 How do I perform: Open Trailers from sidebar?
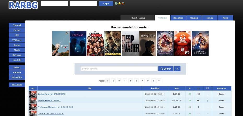coord(17,67)
